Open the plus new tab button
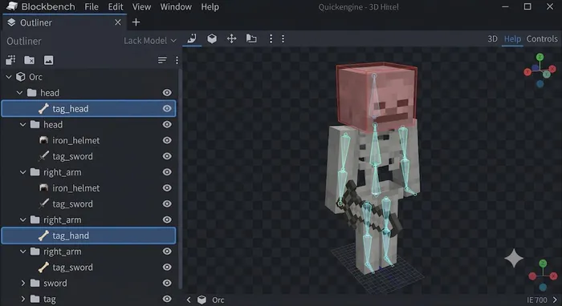This screenshot has height=306, width=562. 136,22
